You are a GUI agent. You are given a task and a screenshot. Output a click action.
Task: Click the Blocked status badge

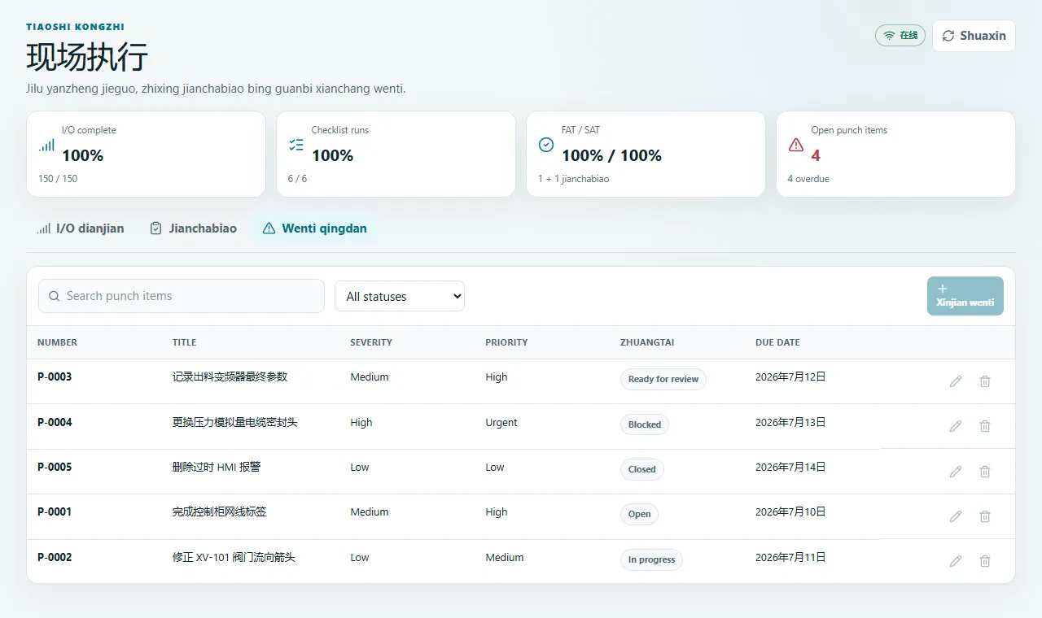click(x=645, y=424)
